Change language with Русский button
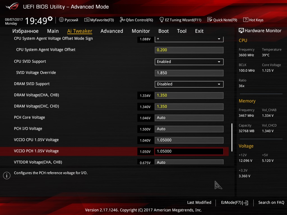Screen dimensions: 287x215 pyautogui.click(x=69, y=20)
